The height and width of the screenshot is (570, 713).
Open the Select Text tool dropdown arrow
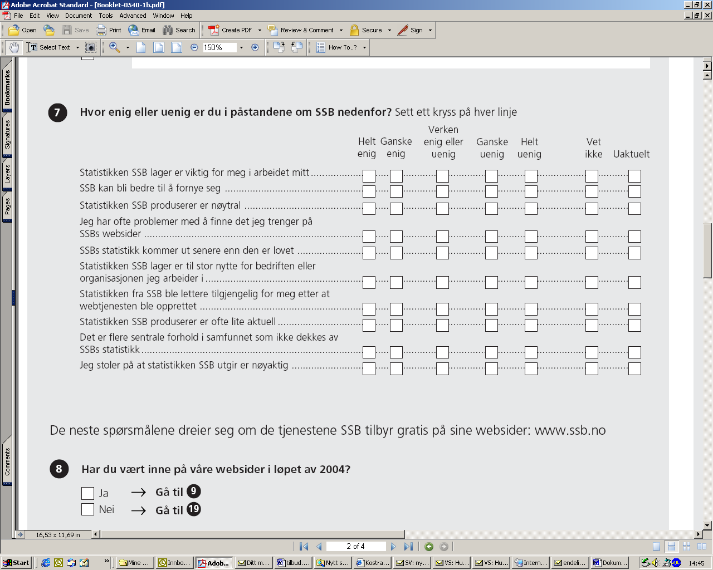[x=77, y=47]
